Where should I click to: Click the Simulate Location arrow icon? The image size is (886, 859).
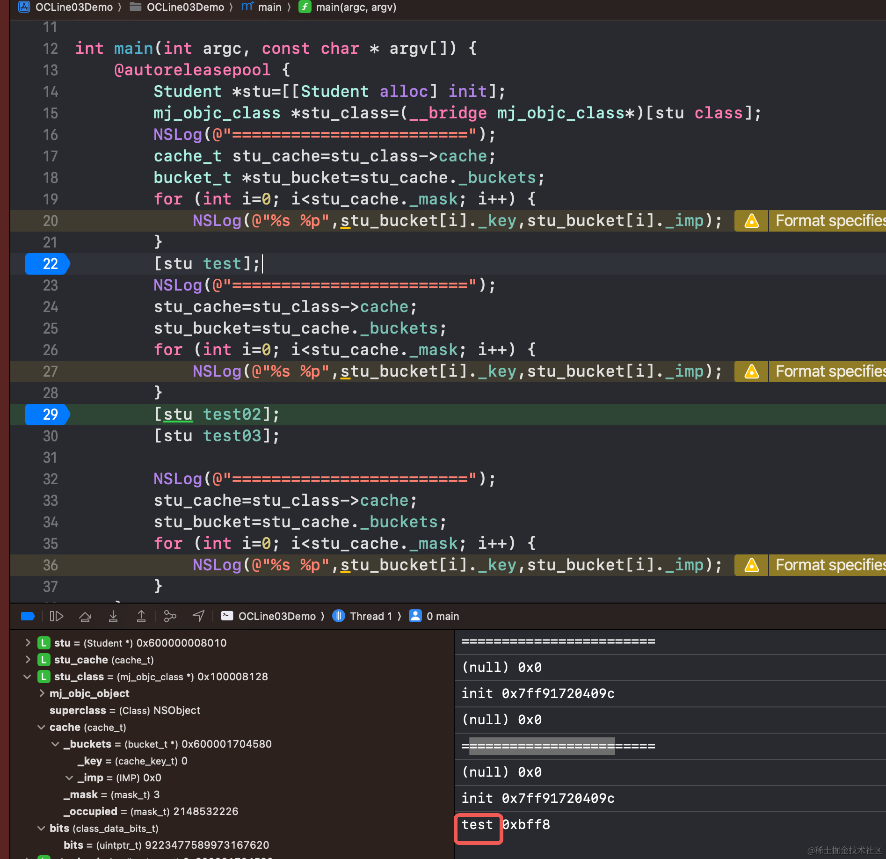coord(199,616)
